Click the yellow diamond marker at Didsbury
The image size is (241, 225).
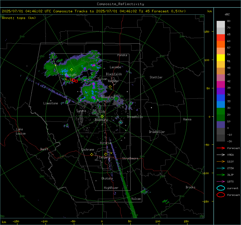tap(102, 117)
